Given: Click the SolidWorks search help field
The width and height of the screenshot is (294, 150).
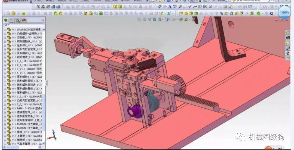Looking at the screenshot, I should [251, 1].
